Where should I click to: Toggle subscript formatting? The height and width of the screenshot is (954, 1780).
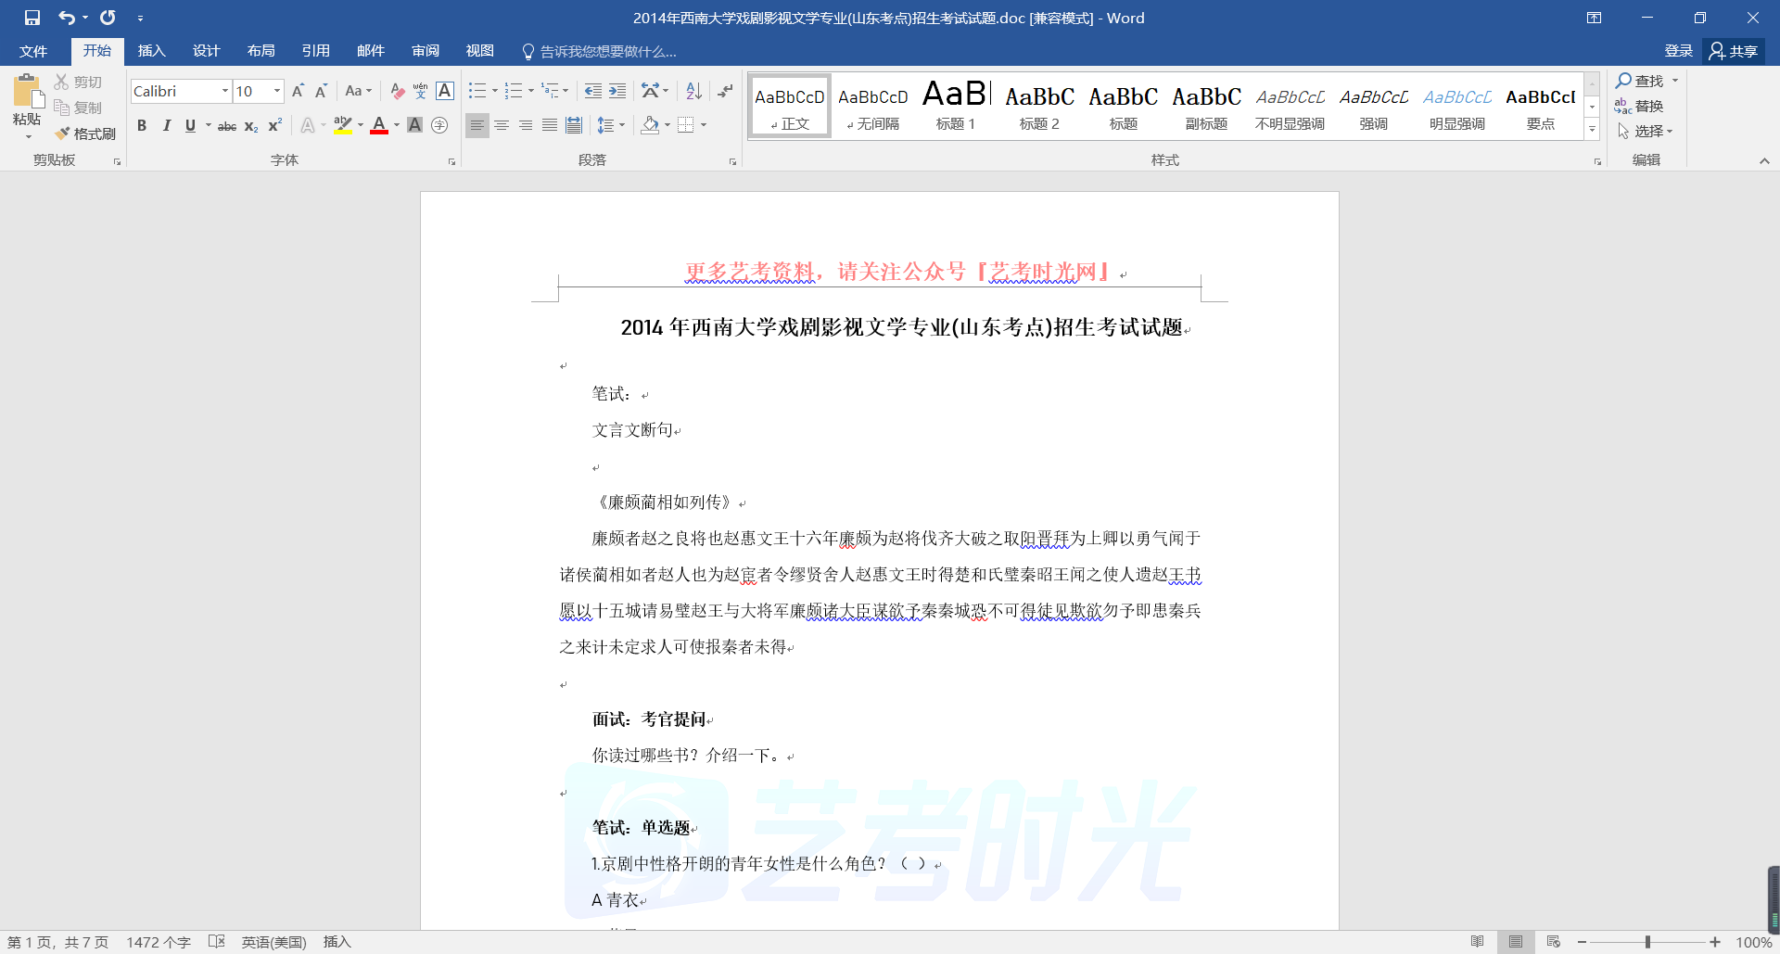pos(250,126)
